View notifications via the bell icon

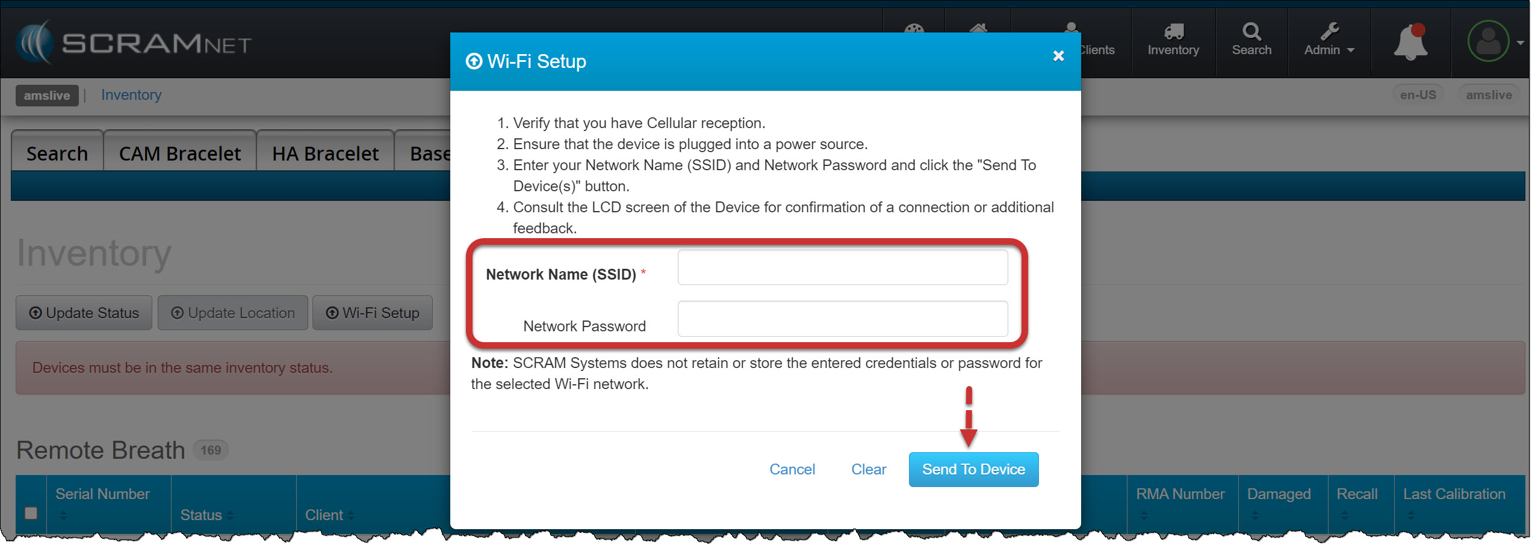coord(1410,42)
